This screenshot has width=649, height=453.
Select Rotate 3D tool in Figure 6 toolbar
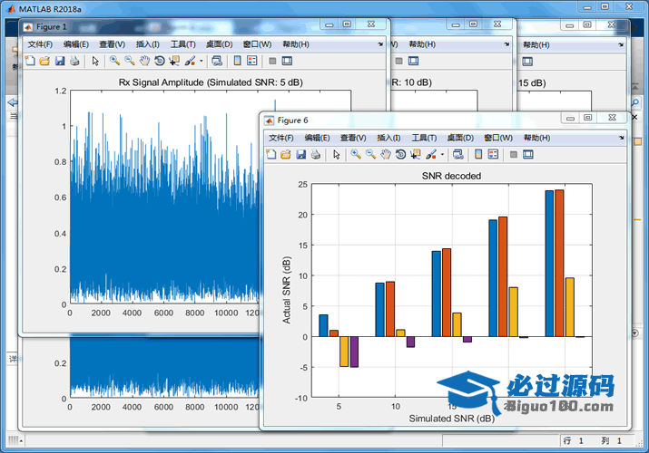[x=399, y=155]
